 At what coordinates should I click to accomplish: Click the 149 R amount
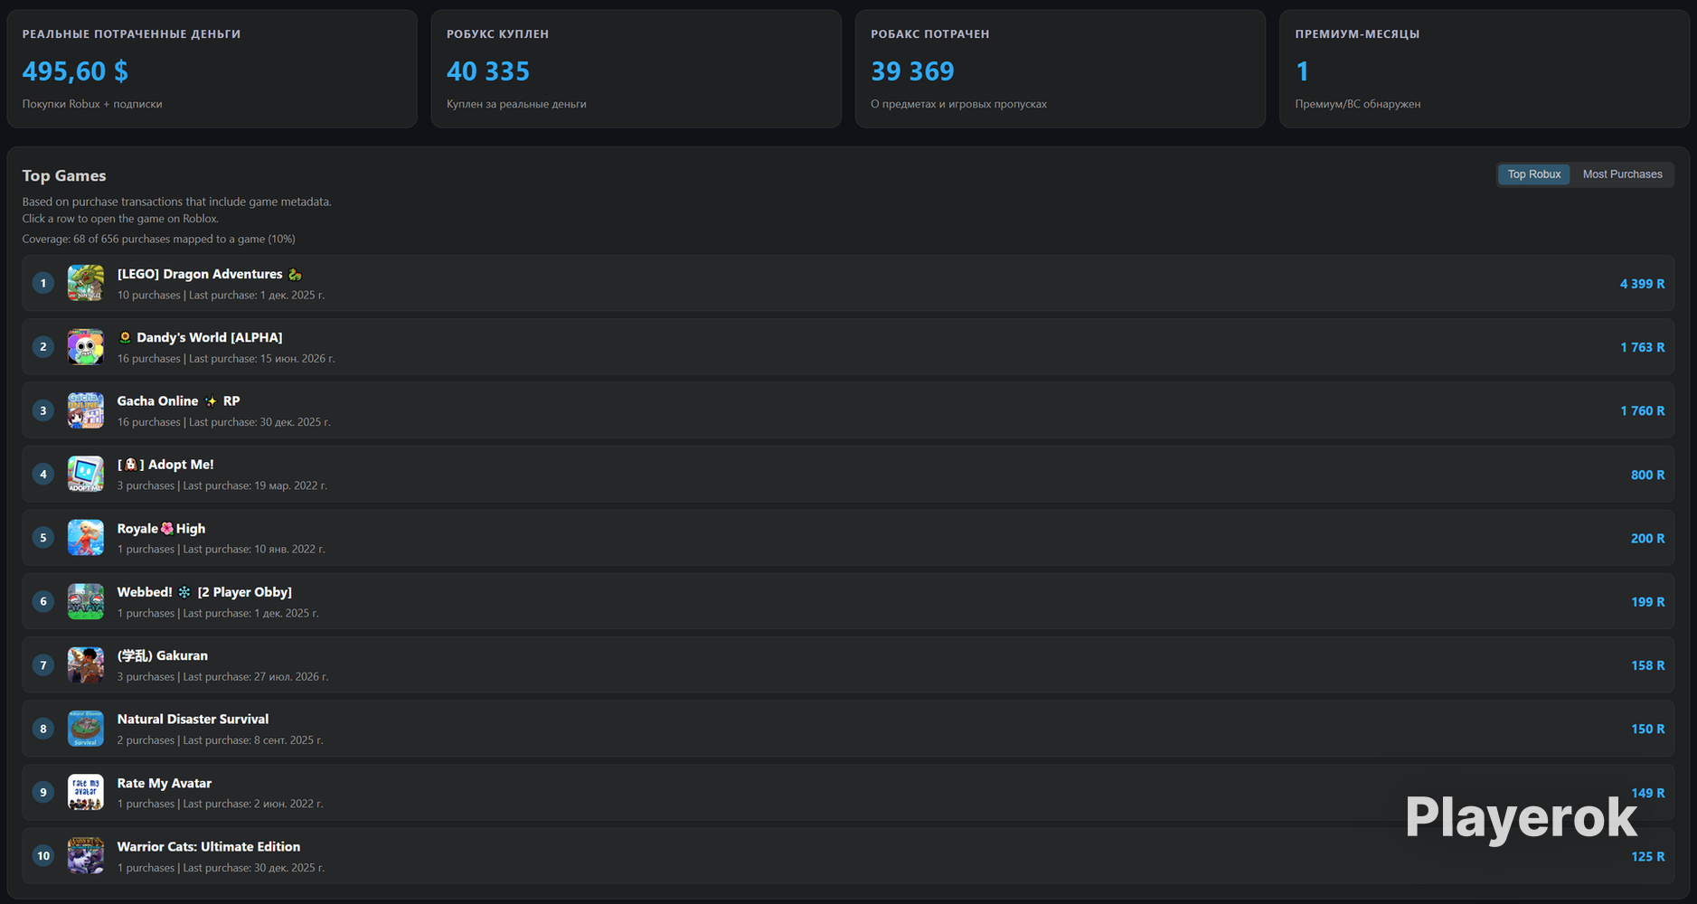1647,793
